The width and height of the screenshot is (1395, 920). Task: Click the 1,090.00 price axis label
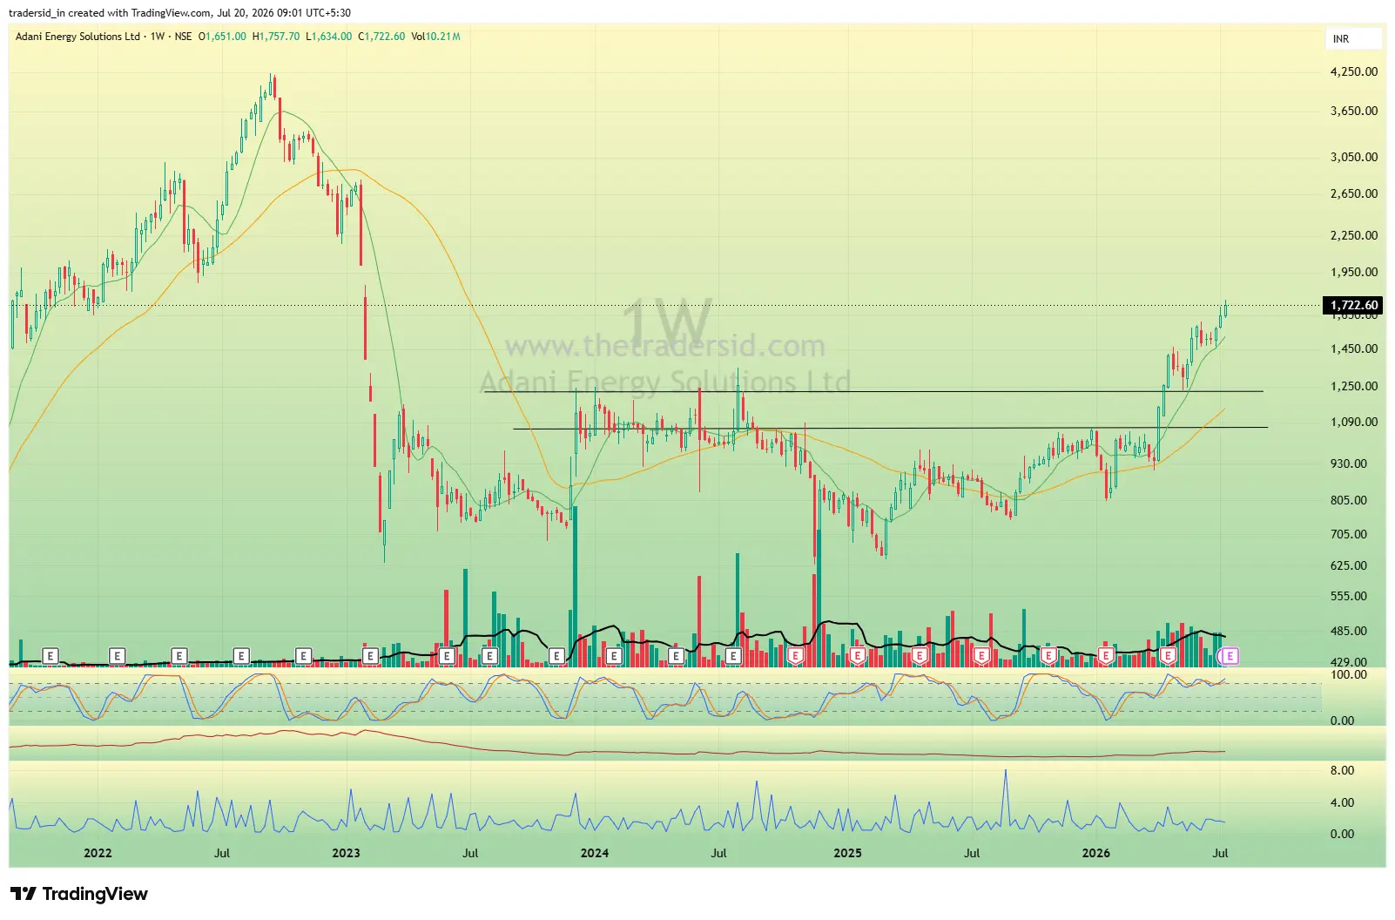pyautogui.click(x=1354, y=422)
